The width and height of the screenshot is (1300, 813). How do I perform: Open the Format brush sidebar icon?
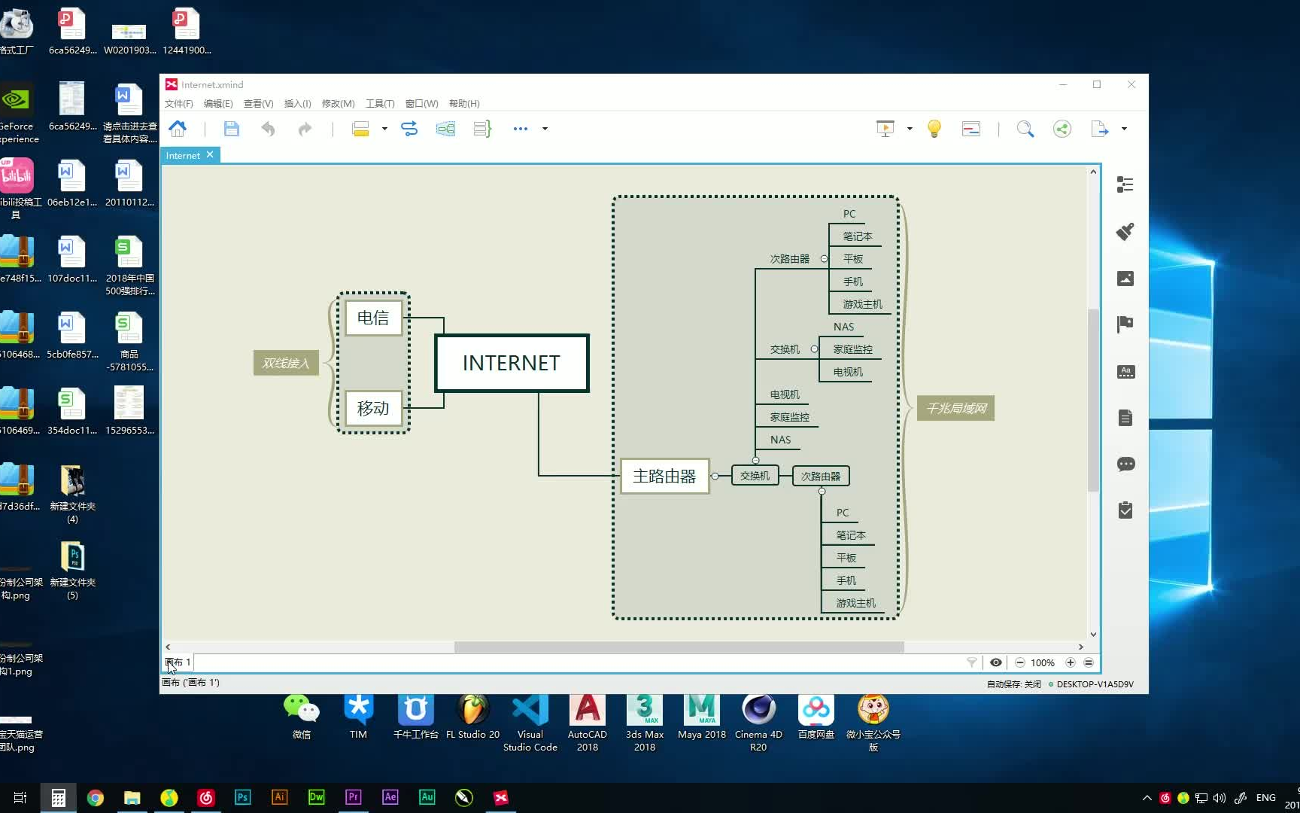[x=1125, y=231]
